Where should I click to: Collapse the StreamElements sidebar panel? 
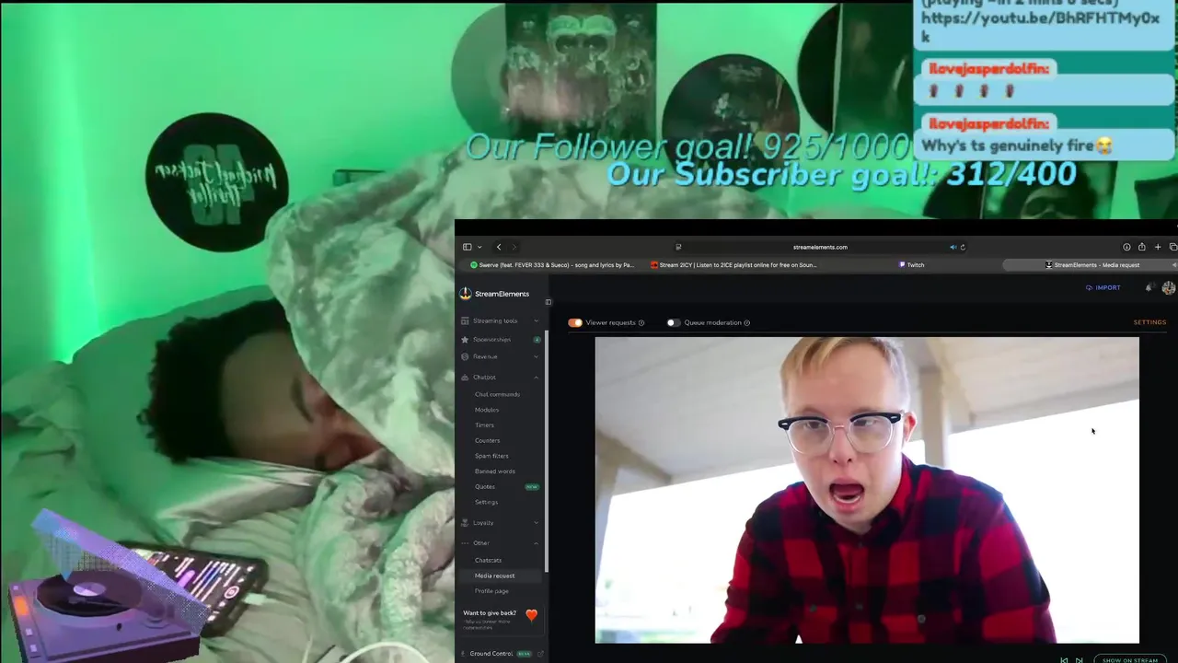click(549, 302)
